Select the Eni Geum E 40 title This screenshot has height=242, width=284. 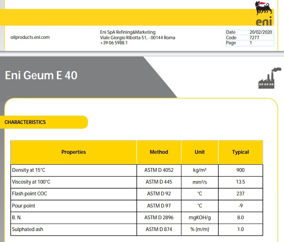tap(41, 75)
